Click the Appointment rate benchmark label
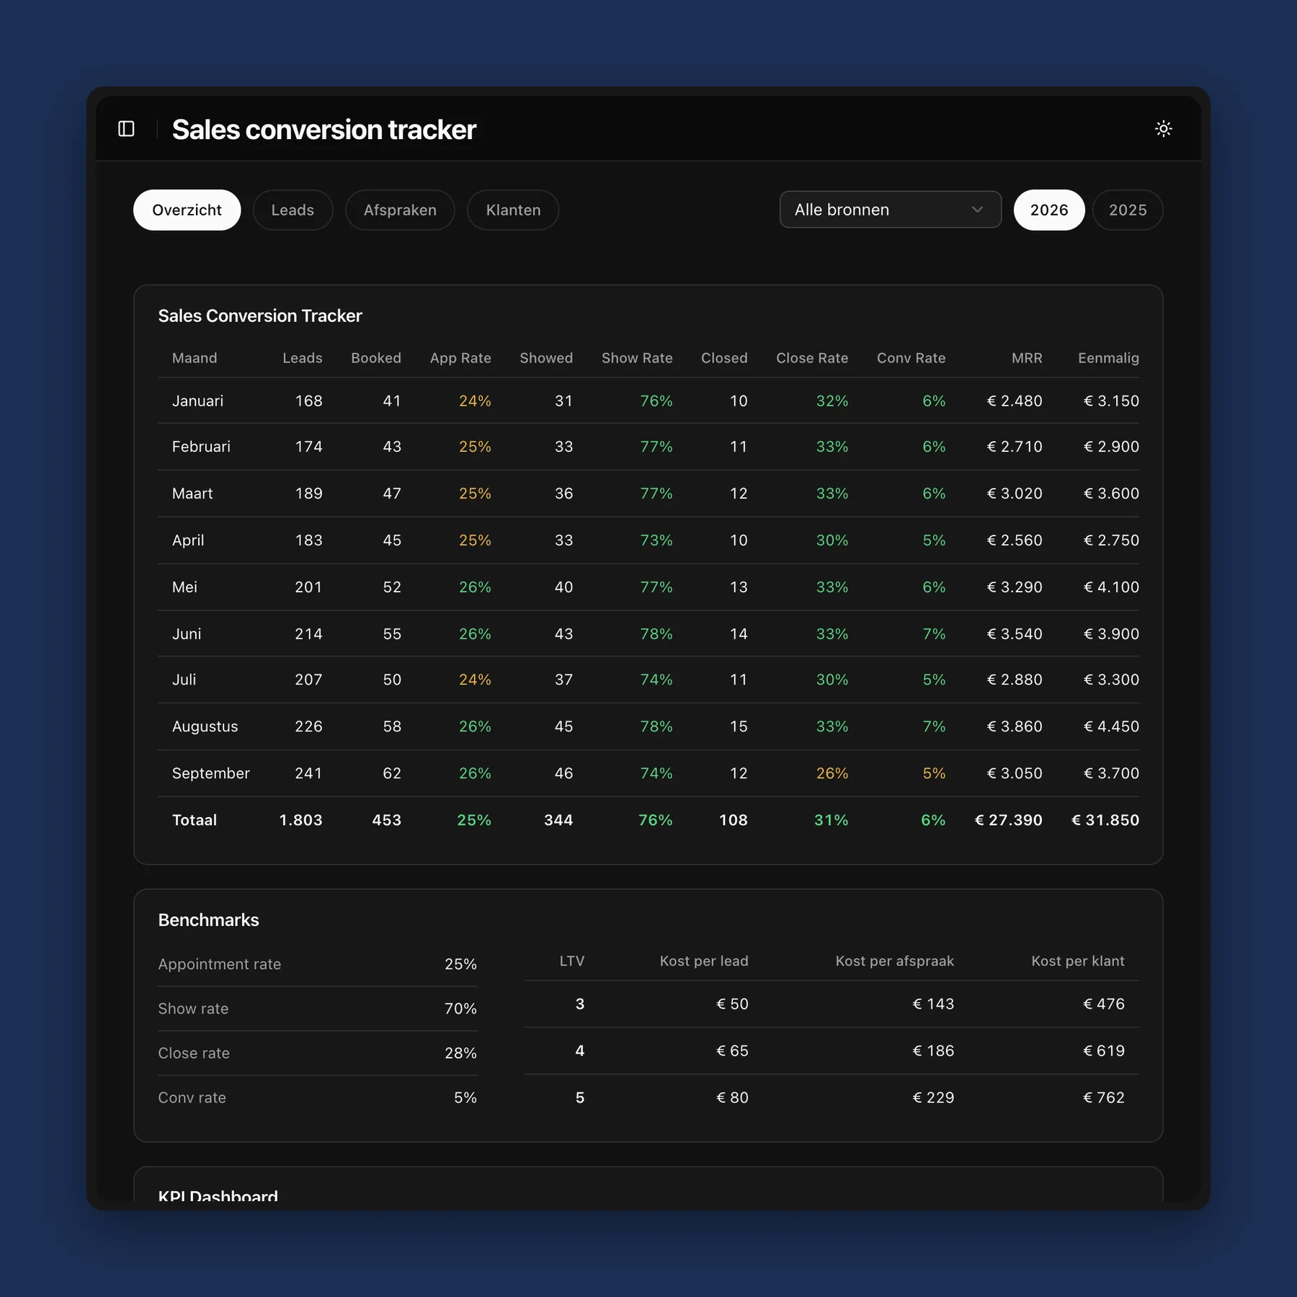This screenshot has height=1297, width=1297. pos(220,964)
